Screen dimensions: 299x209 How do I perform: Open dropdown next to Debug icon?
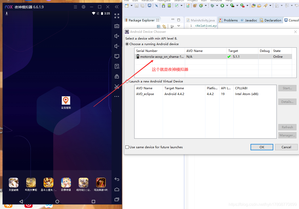click(217, 6)
